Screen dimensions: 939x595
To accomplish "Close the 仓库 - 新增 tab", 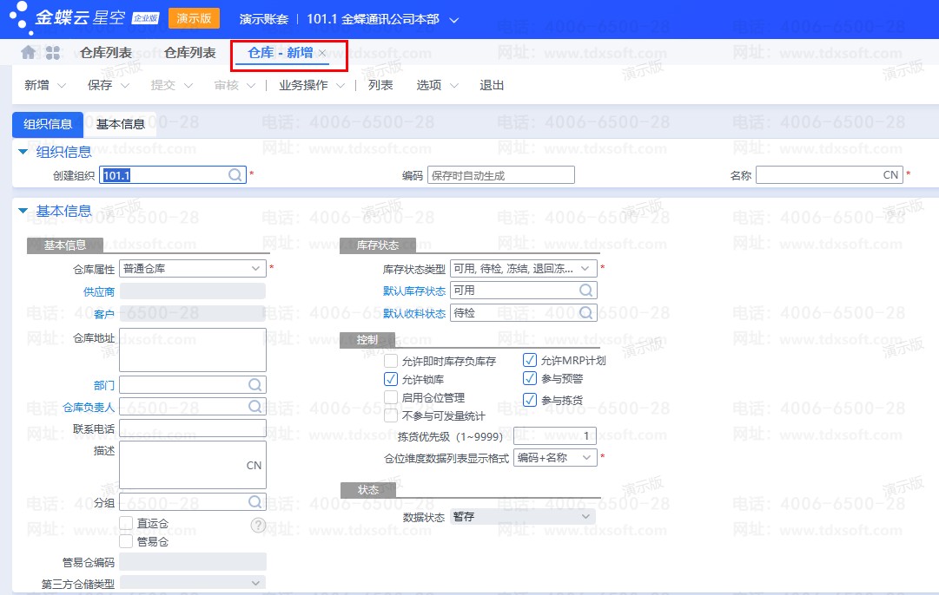I will [322, 54].
